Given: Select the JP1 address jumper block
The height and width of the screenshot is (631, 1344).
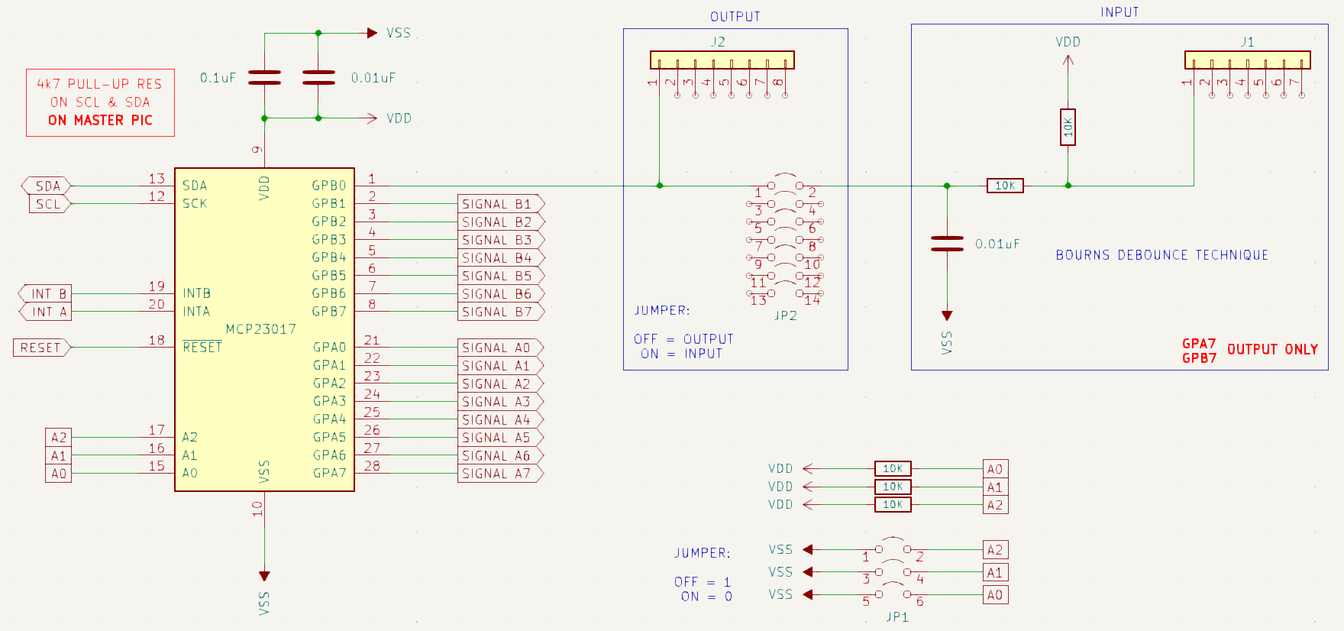Looking at the screenshot, I should click(892, 571).
